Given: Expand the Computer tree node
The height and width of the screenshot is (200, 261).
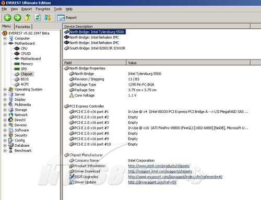Looking at the screenshot, I should 5,38.
